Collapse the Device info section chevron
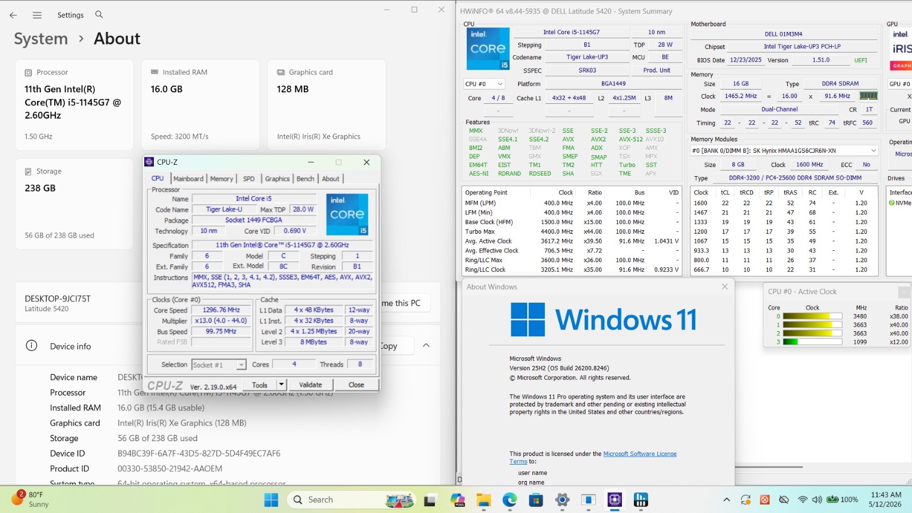Image resolution: width=912 pixels, height=513 pixels. [426, 345]
